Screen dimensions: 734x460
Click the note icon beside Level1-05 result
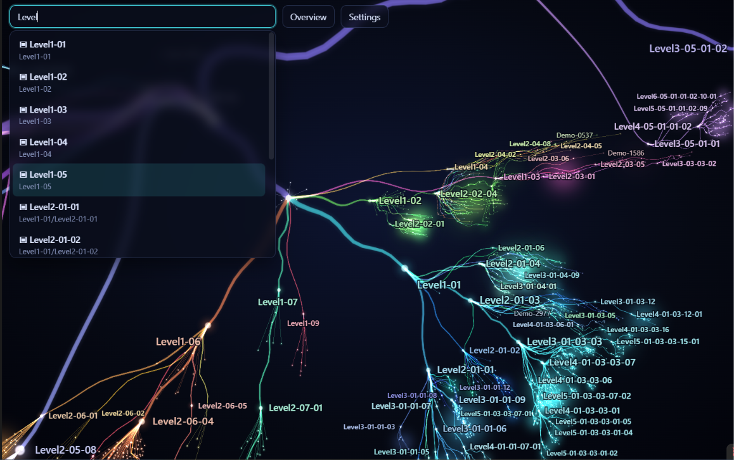(x=23, y=175)
